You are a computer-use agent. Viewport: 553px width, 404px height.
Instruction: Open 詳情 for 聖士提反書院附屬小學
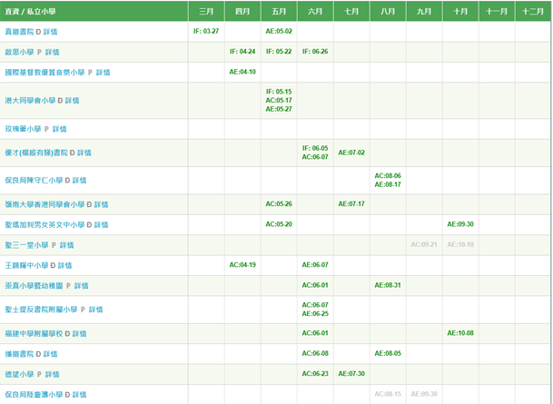pyautogui.click(x=95, y=310)
